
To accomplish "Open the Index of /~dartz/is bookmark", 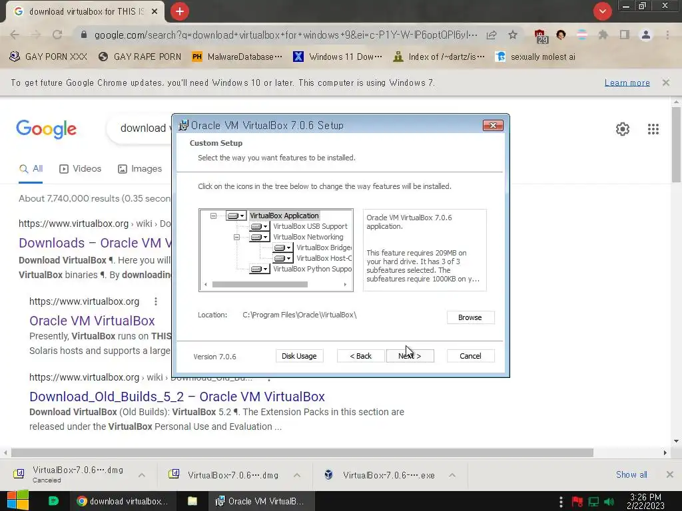I will click(439, 57).
